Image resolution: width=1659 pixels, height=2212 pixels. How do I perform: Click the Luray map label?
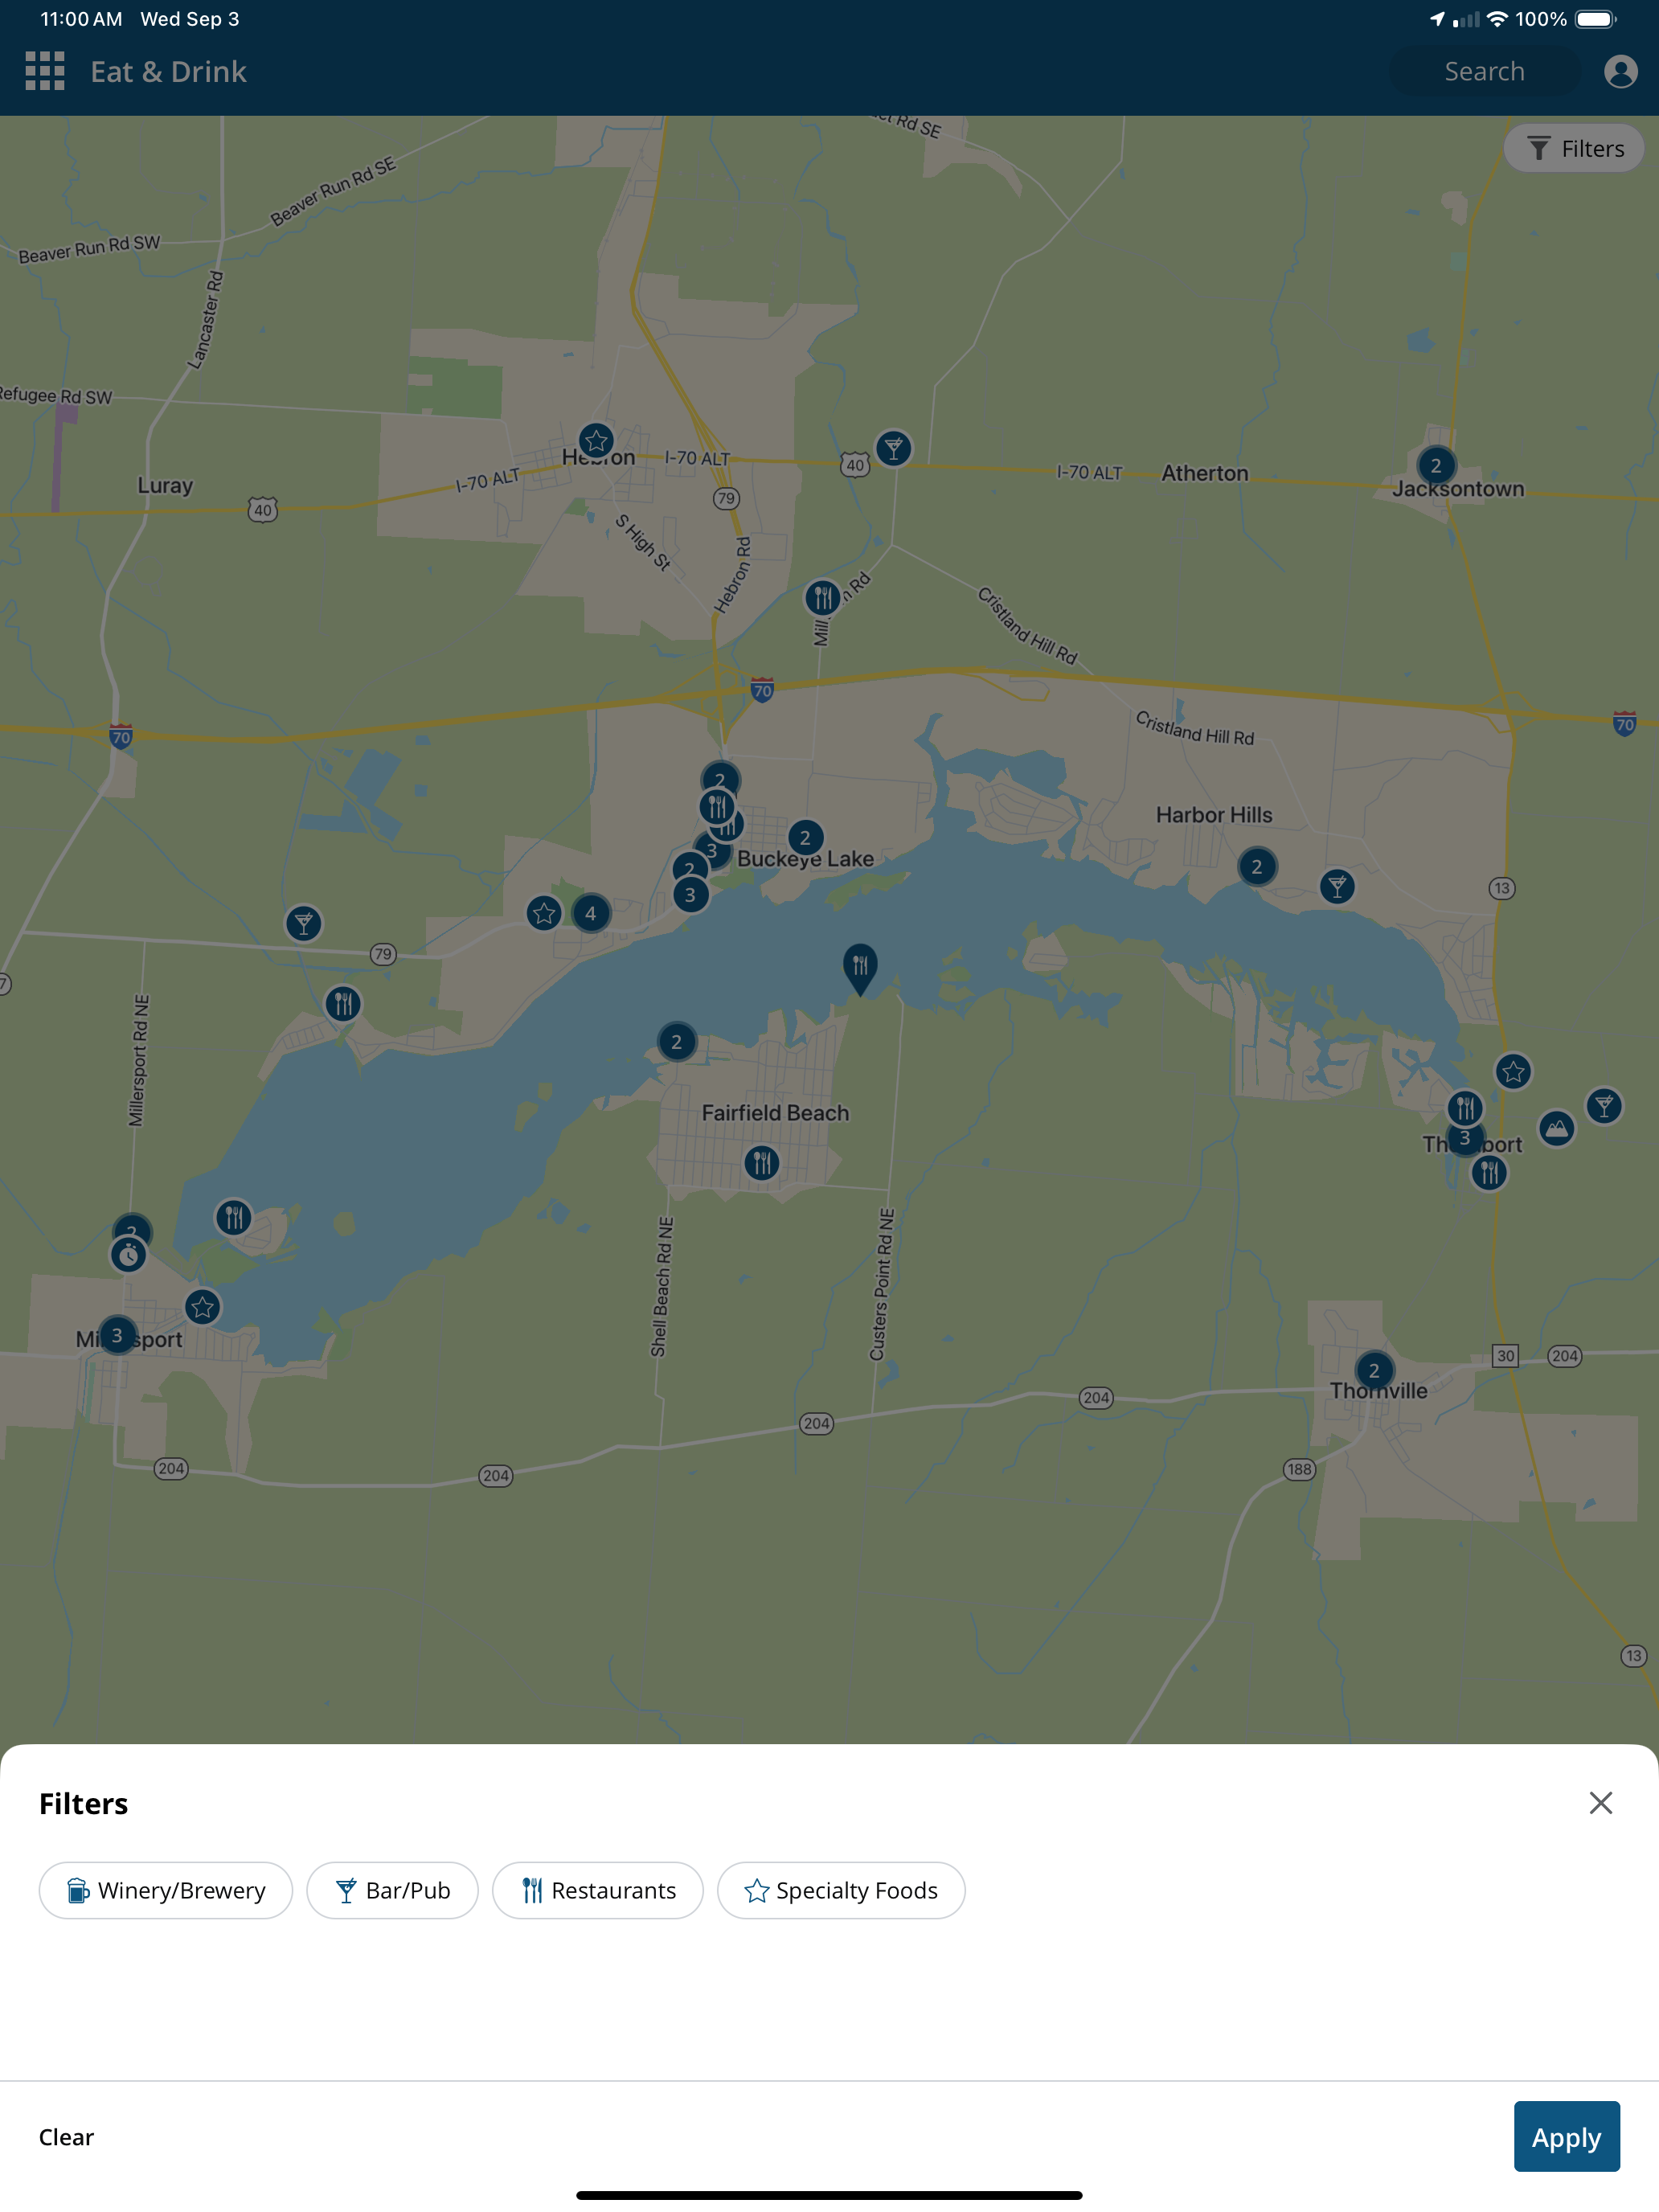165,486
